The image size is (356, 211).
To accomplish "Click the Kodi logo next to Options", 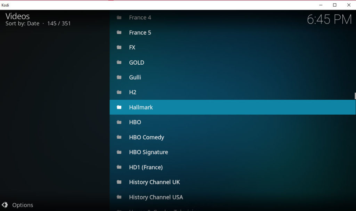I will [x=5, y=205].
